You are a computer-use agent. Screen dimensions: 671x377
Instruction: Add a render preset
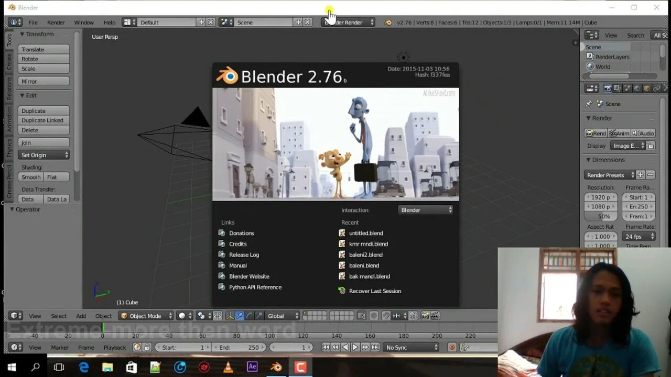tap(641, 175)
